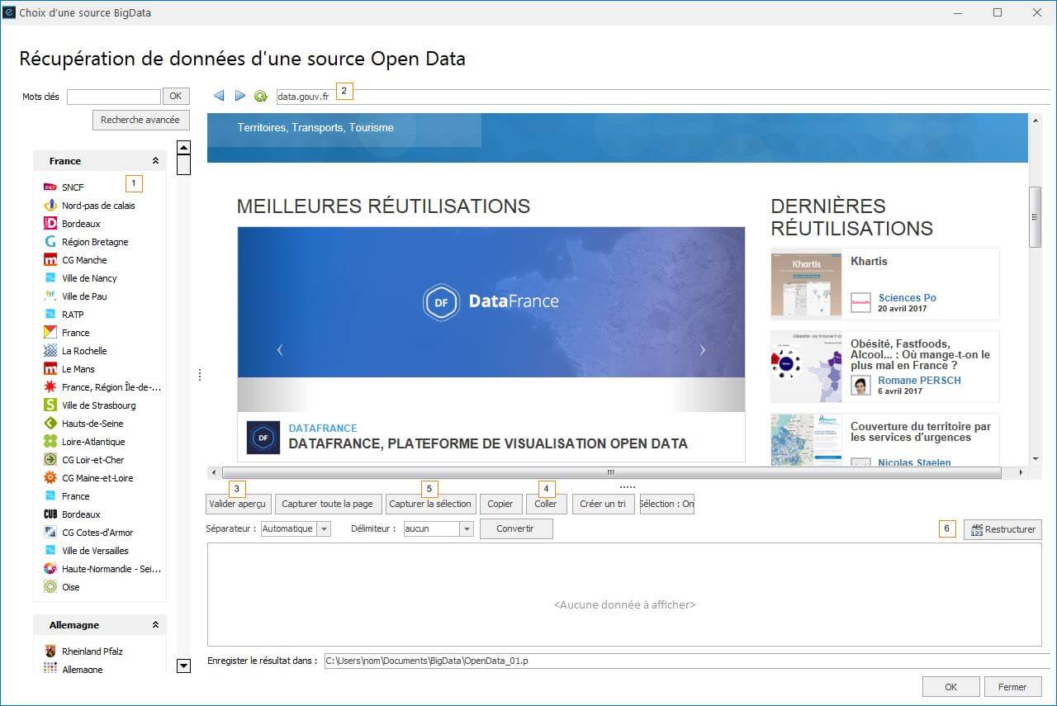Click the Convertir button
Screen dimensions: 1057x706
515,528
